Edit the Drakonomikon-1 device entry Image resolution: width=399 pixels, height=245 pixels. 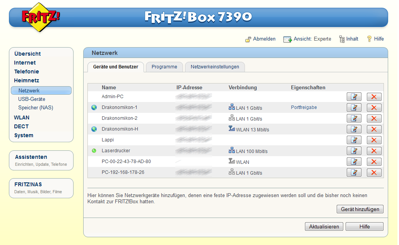(x=354, y=107)
